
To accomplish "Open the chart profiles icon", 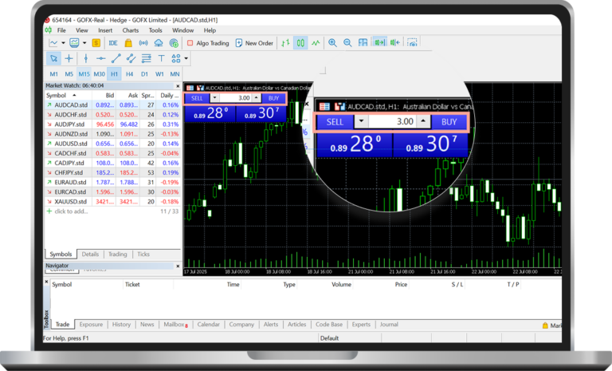I will click(x=74, y=43).
